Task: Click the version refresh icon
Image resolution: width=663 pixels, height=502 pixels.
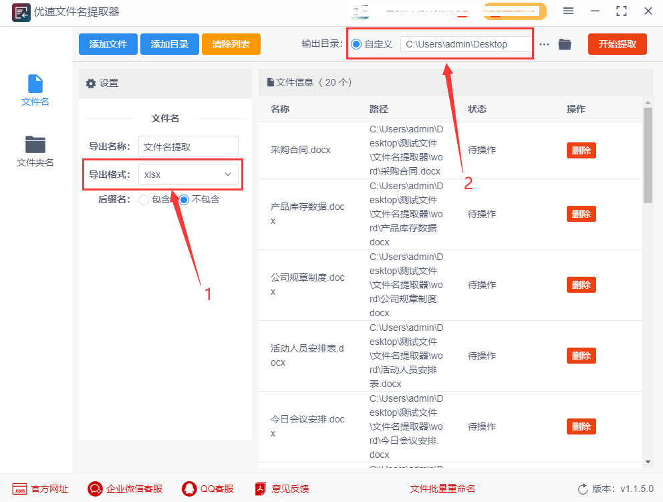Action: 583,489
